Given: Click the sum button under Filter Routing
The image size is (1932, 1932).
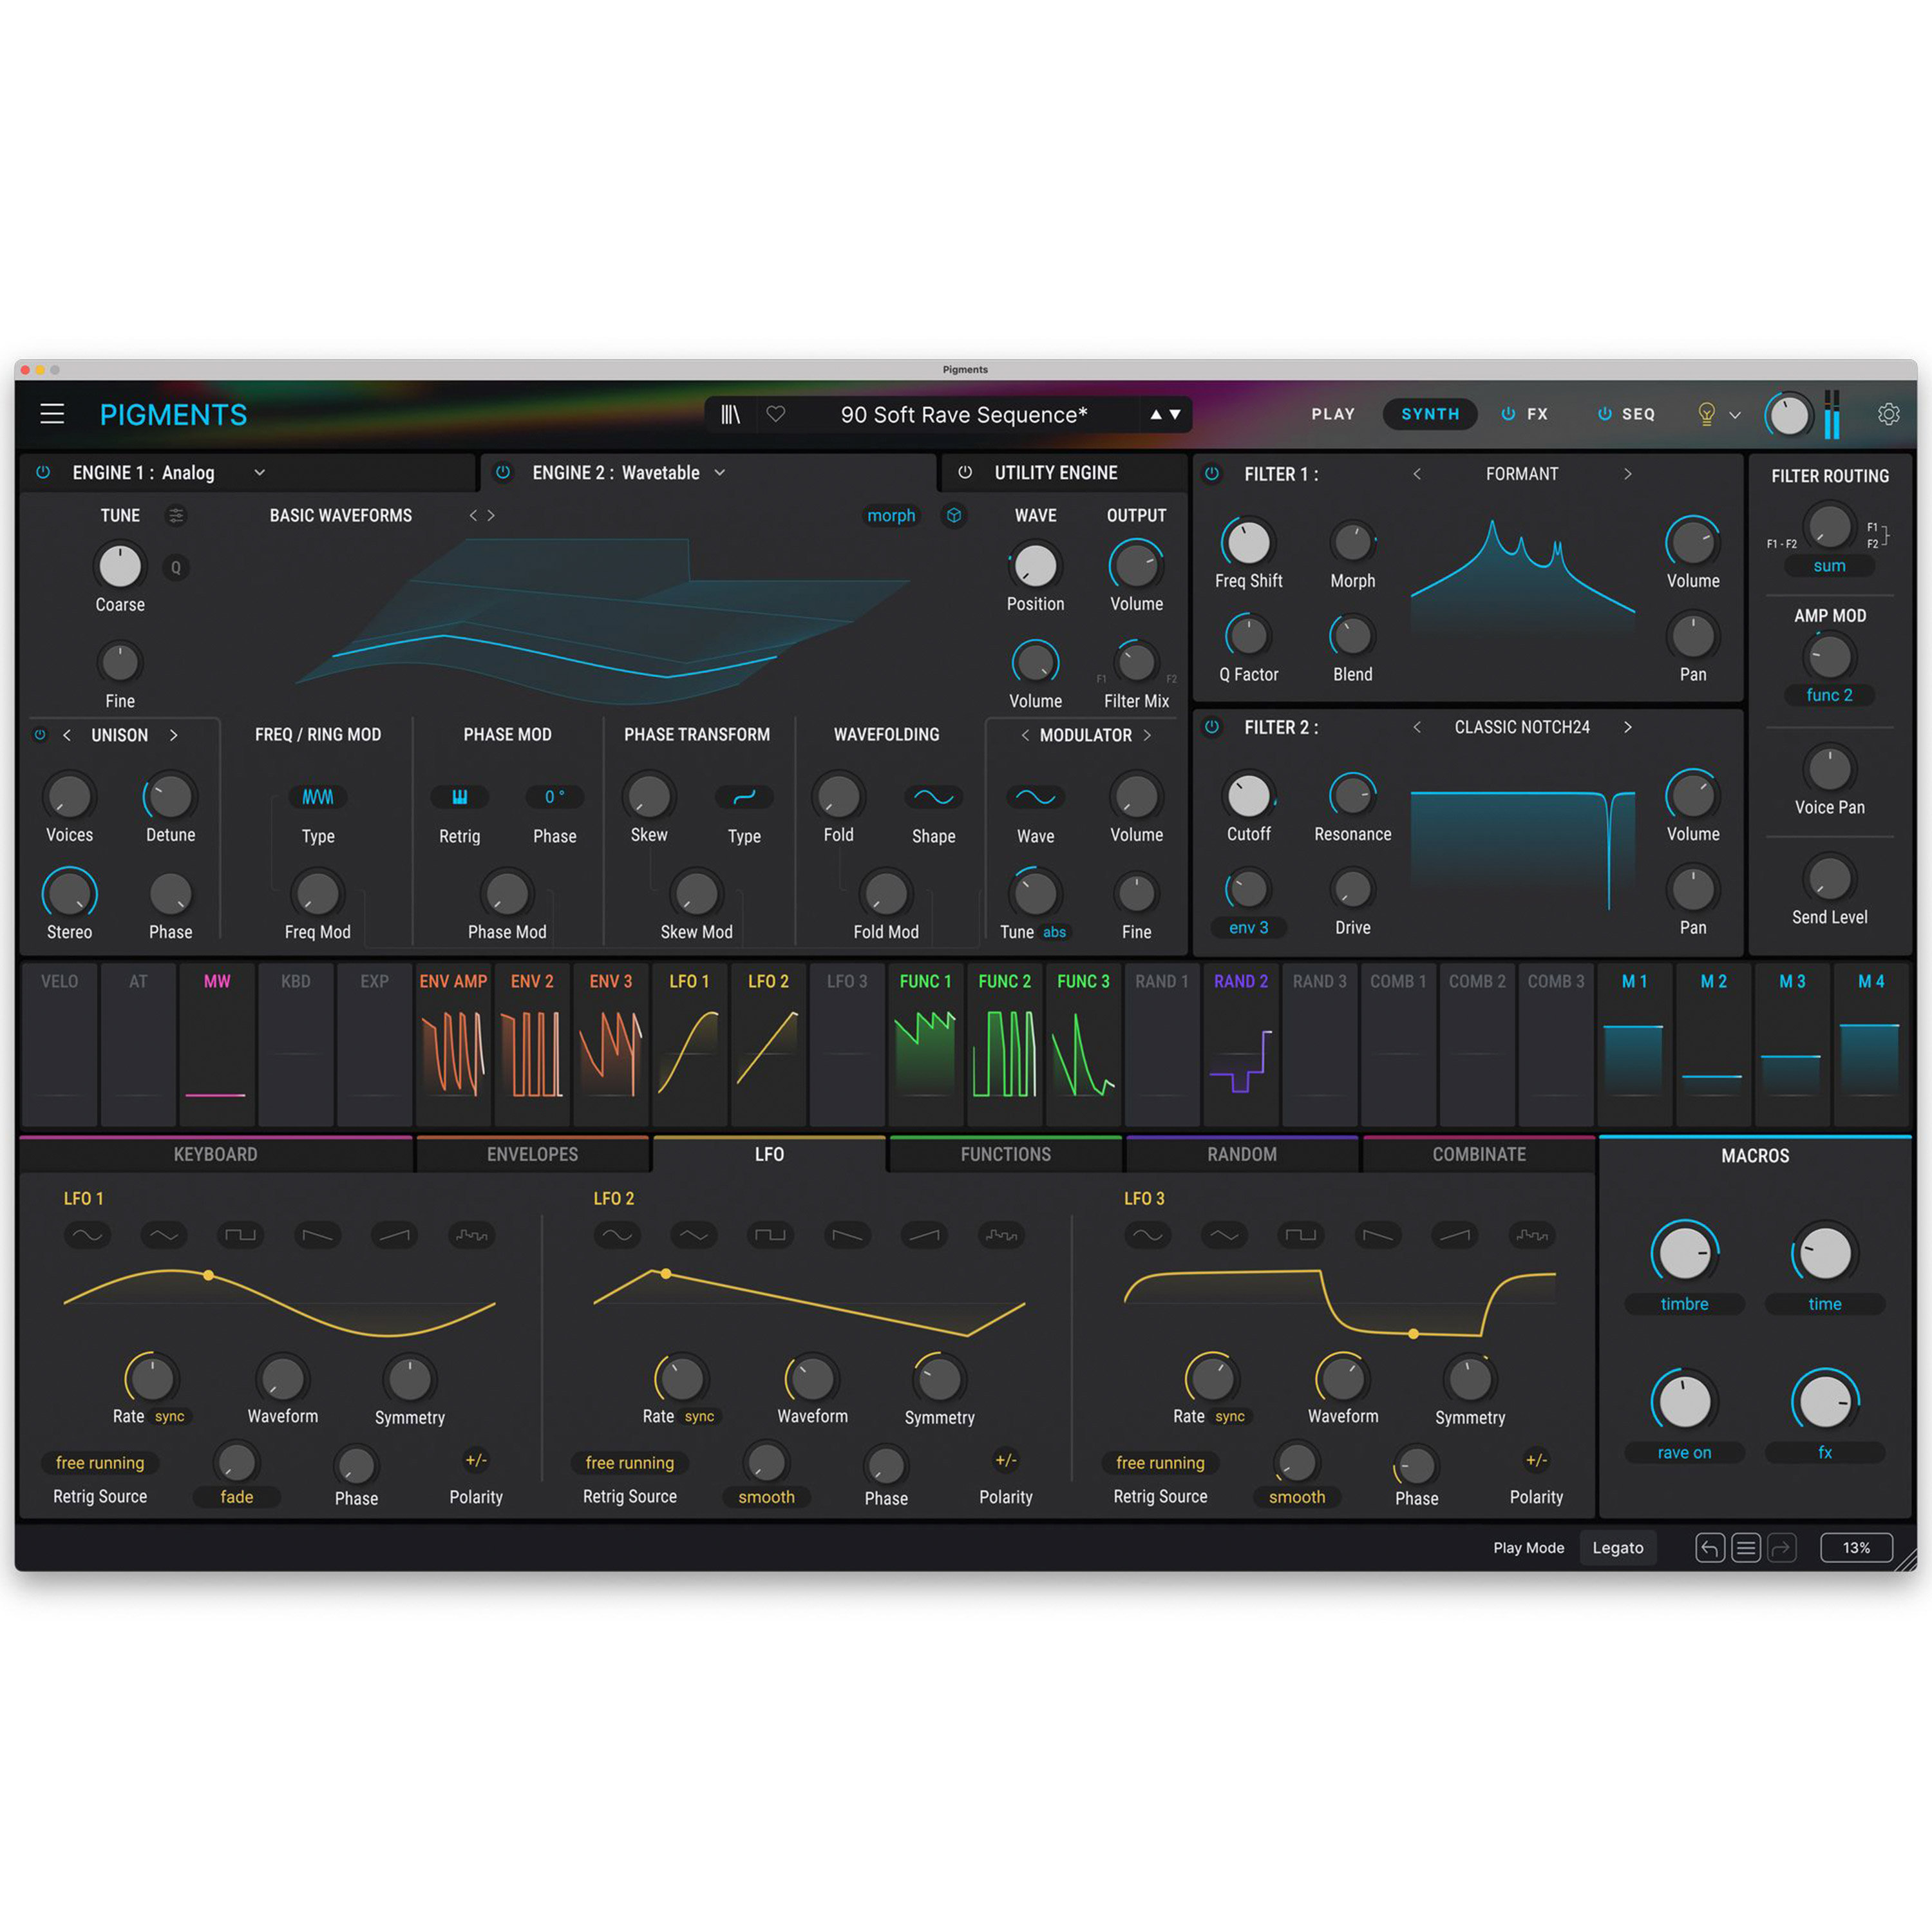Looking at the screenshot, I should click(x=1829, y=565).
